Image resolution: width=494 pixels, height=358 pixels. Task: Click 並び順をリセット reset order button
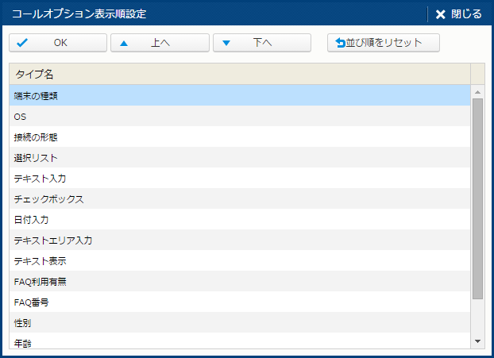[x=384, y=43]
